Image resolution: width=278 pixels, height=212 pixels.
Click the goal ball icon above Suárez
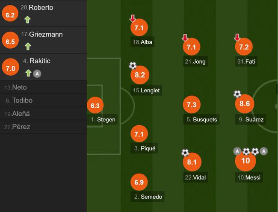point(237,94)
